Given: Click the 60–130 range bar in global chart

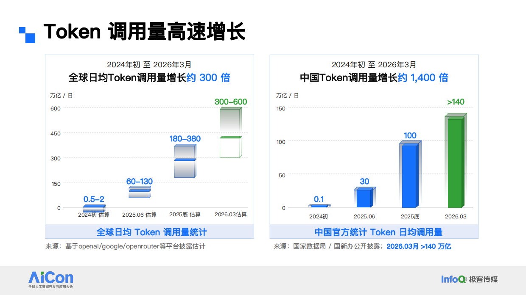Looking at the screenshot, I should tap(140, 192).
